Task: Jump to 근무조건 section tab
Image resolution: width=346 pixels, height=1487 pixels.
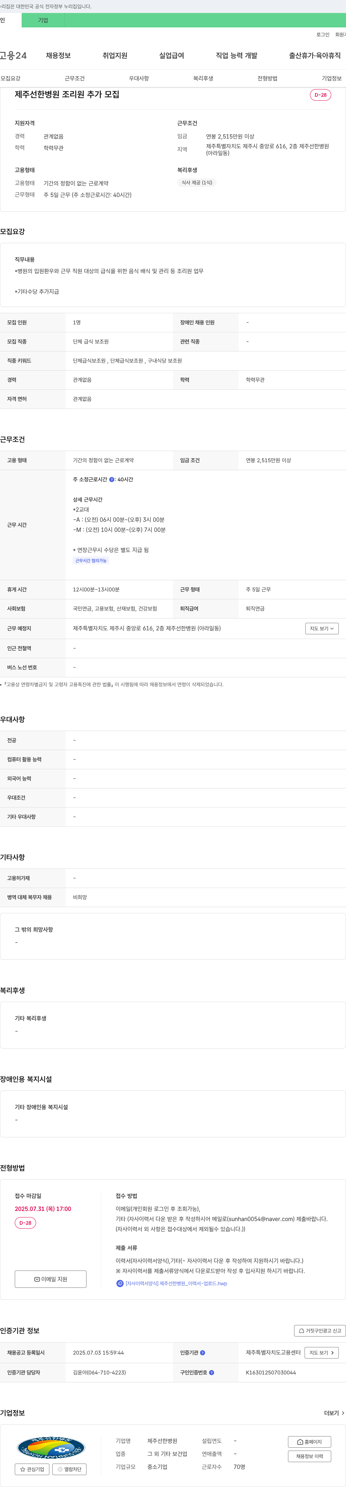Action: [x=74, y=78]
